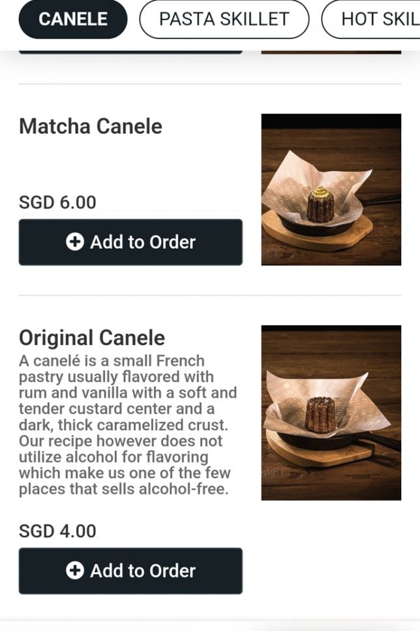Viewport: 420px width, 631px height.
Task: Click the plus icon for Matcha Canele
Action: click(75, 242)
